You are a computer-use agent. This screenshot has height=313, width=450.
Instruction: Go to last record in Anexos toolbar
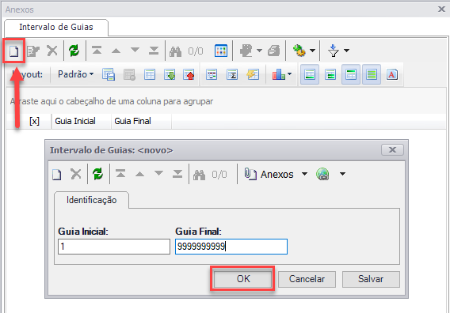pos(154,51)
